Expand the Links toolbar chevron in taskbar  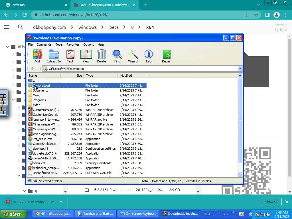[233, 212]
